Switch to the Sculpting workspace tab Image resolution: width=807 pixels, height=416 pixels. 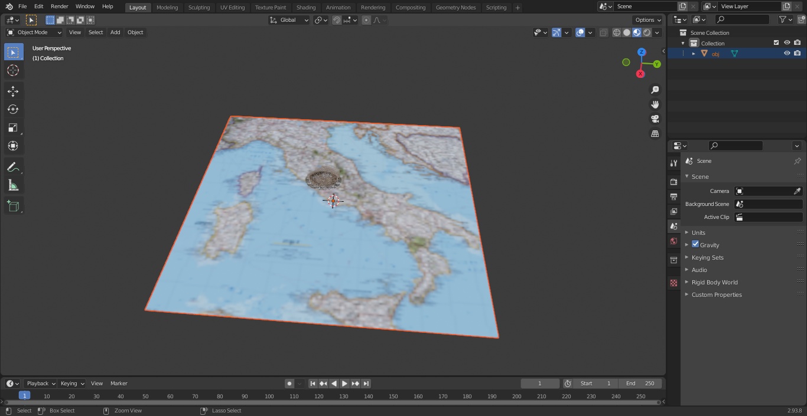pyautogui.click(x=199, y=7)
